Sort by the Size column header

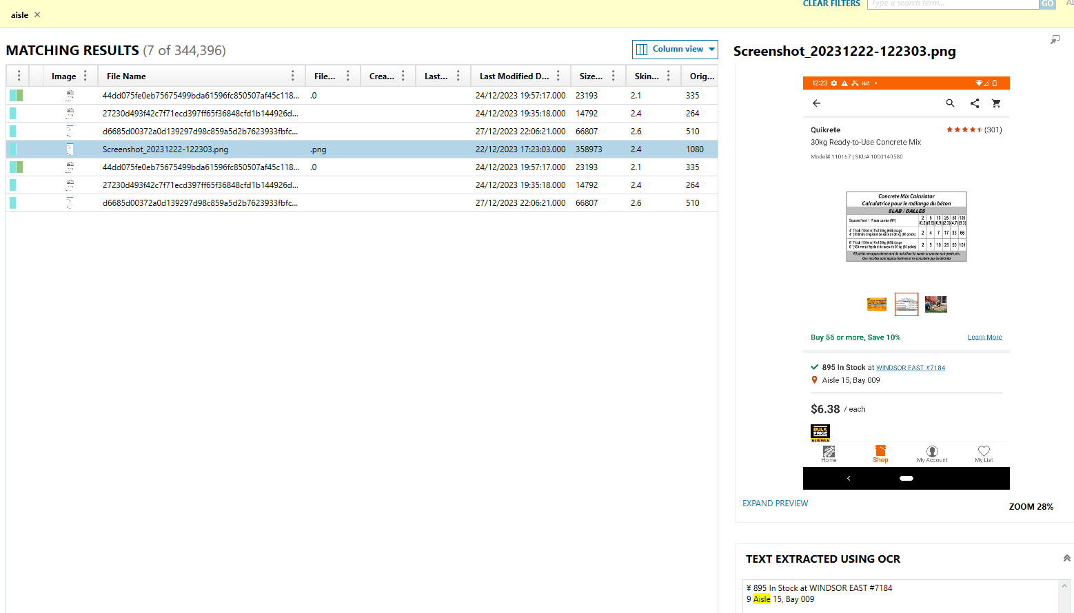click(591, 76)
